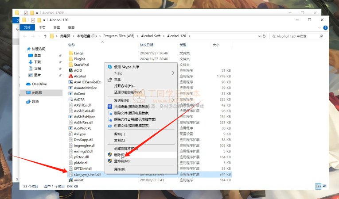
Task: Select Alcohol Soft in the address path
Action: (x=151, y=36)
